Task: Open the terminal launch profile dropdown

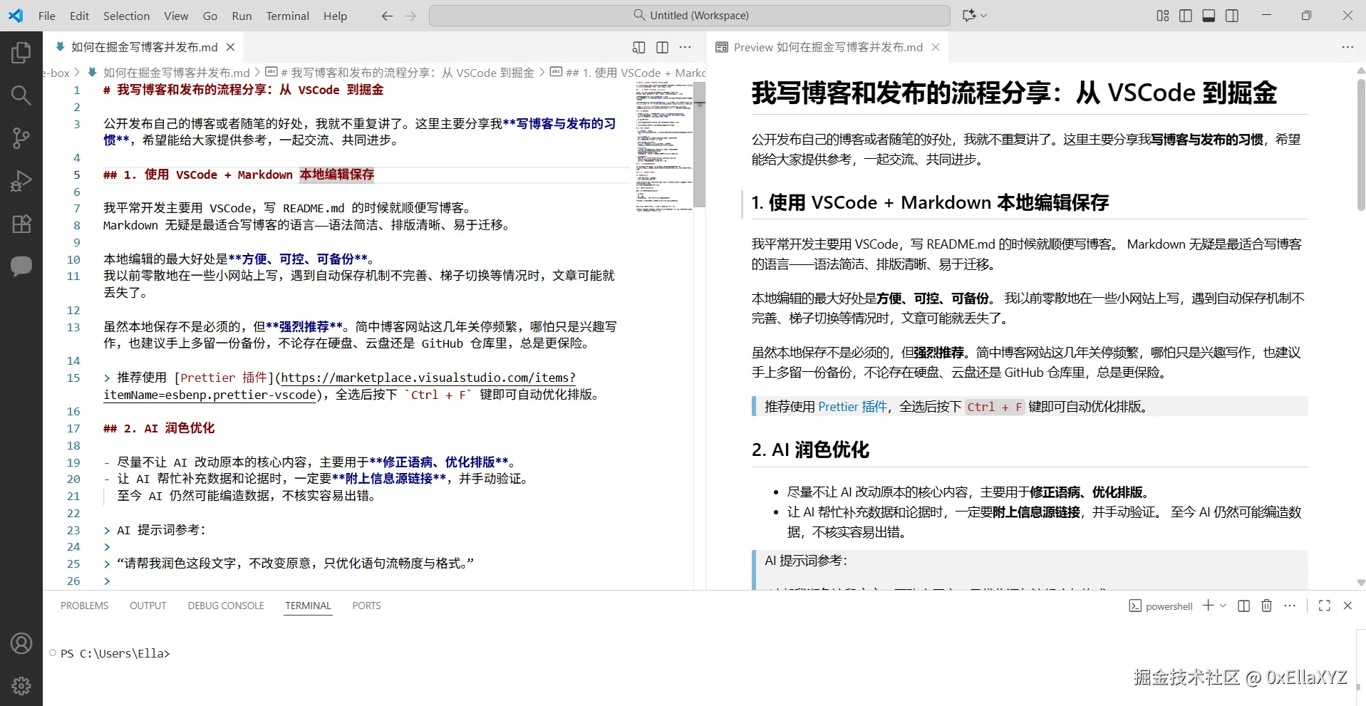Action: point(1223,606)
